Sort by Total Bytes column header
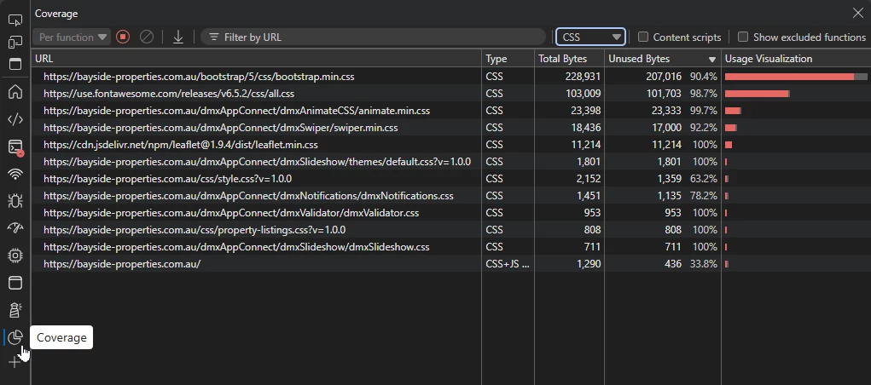The width and height of the screenshot is (871, 385). tap(569, 58)
